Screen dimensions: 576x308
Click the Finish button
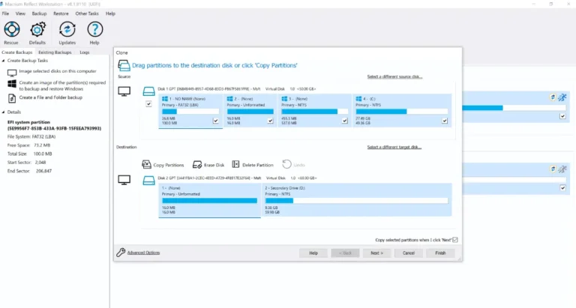point(440,253)
